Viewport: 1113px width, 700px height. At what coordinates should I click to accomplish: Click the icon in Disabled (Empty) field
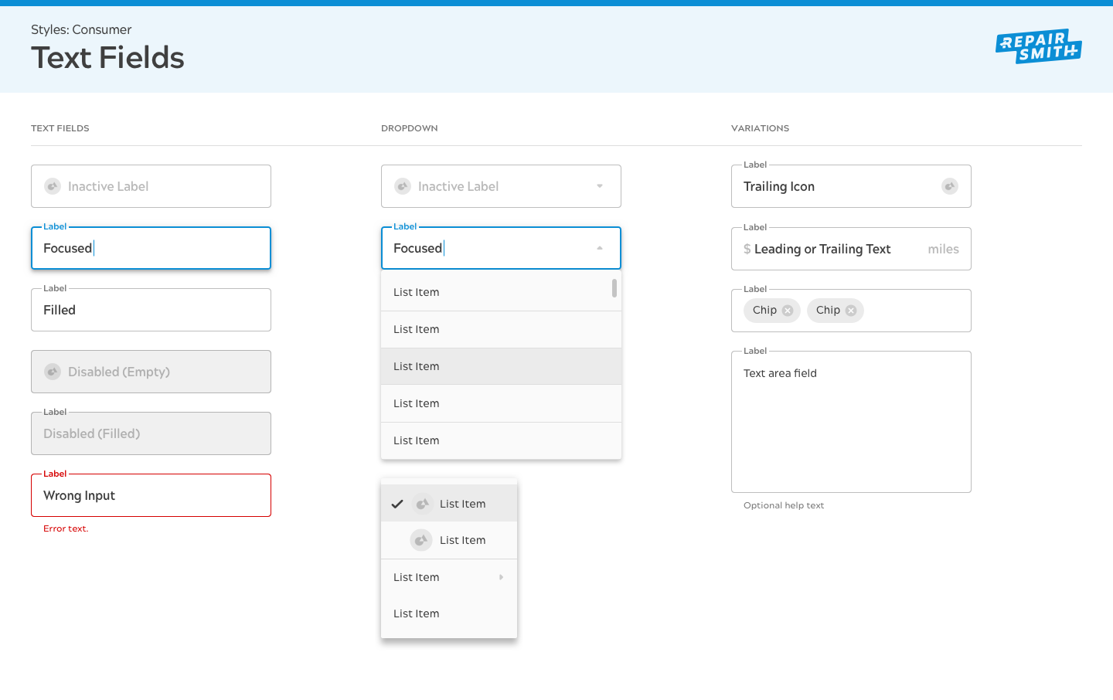(53, 372)
